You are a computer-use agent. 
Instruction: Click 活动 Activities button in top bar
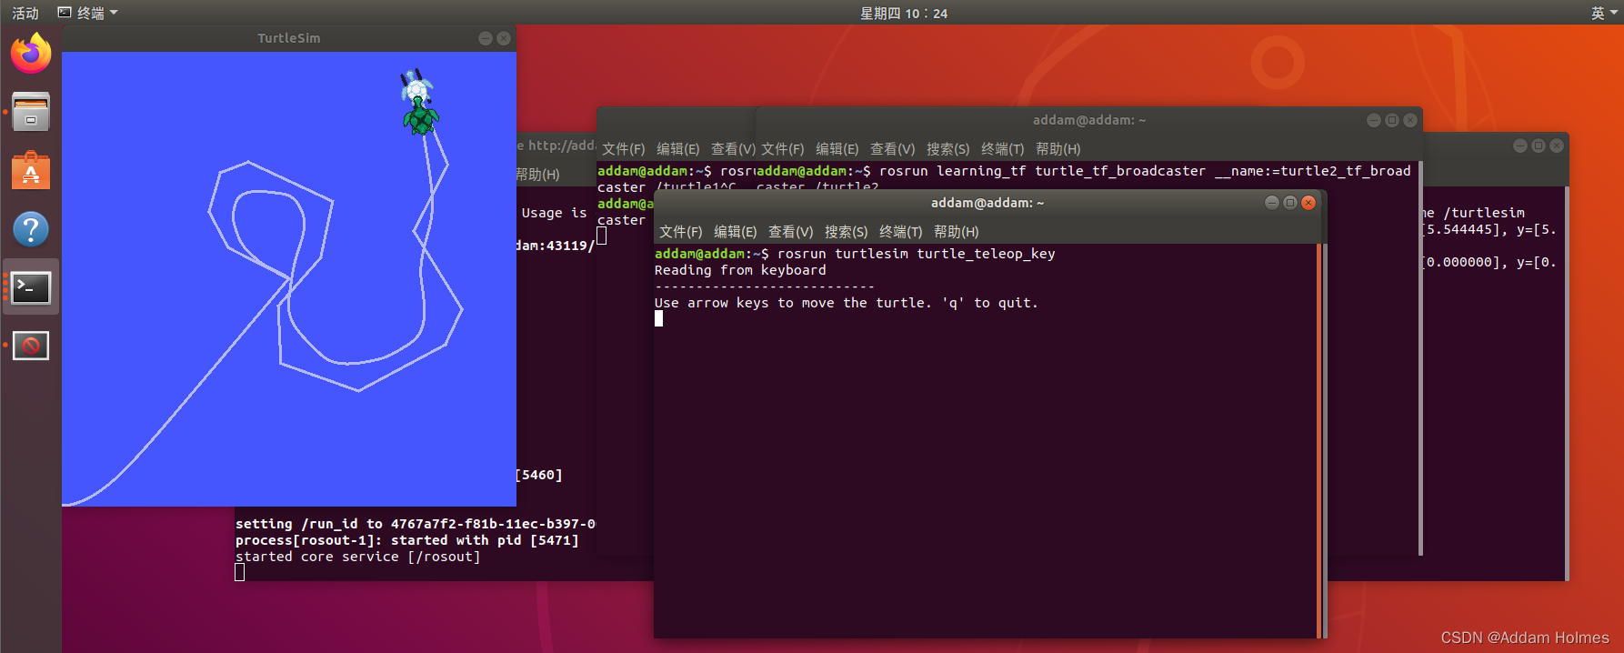pos(25,13)
